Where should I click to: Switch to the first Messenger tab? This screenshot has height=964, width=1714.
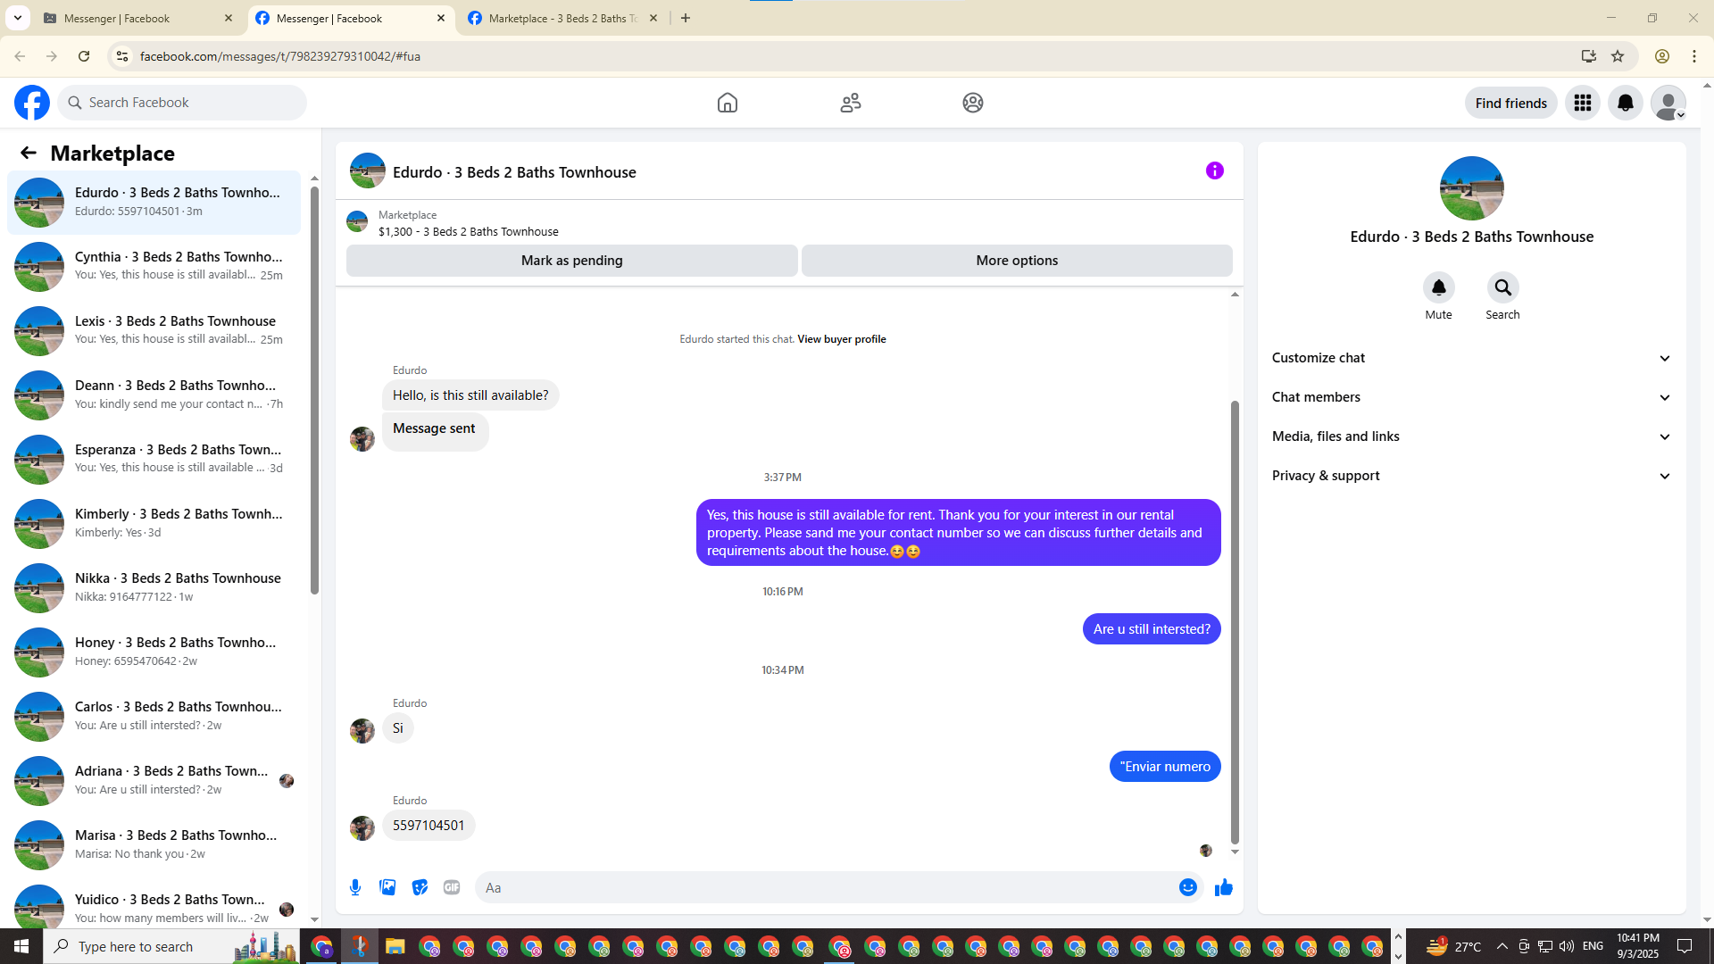(x=138, y=18)
